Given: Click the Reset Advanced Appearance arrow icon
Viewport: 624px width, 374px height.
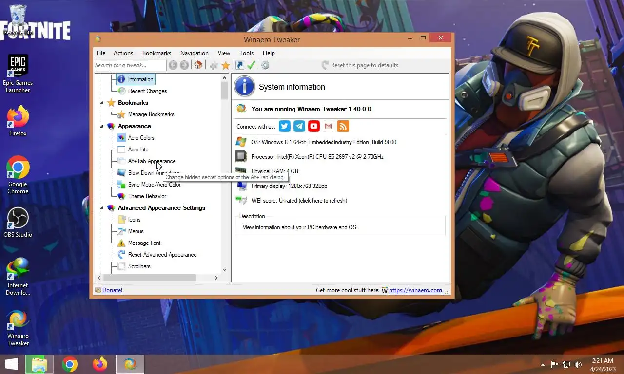Looking at the screenshot, I should (121, 255).
